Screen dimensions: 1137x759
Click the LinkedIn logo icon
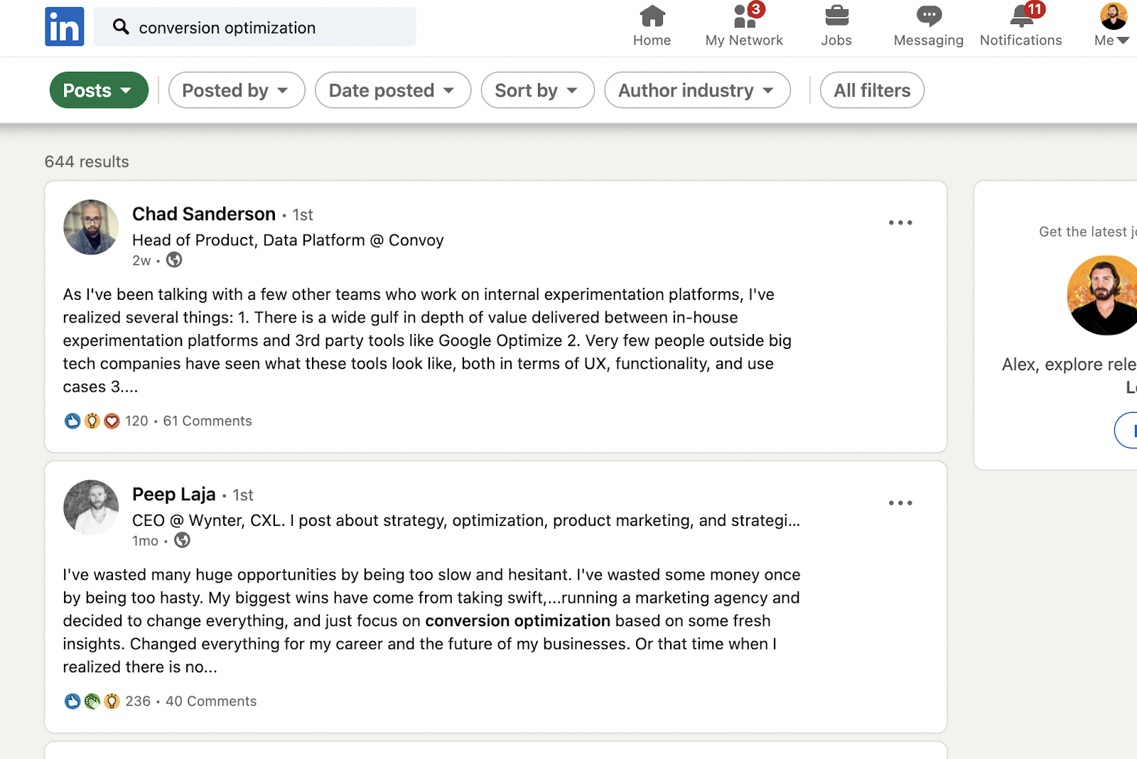[64, 27]
